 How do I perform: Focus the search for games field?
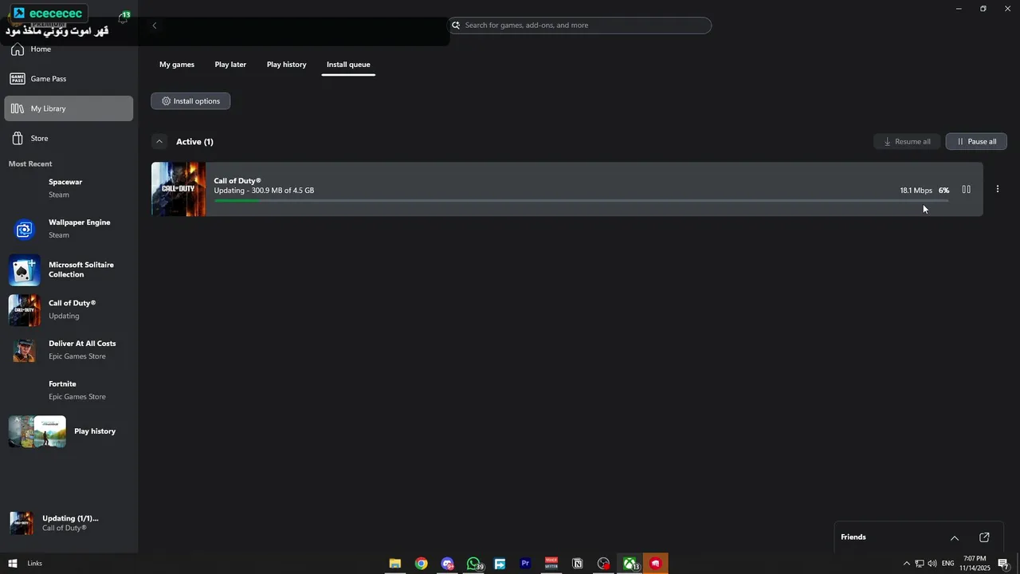point(580,26)
